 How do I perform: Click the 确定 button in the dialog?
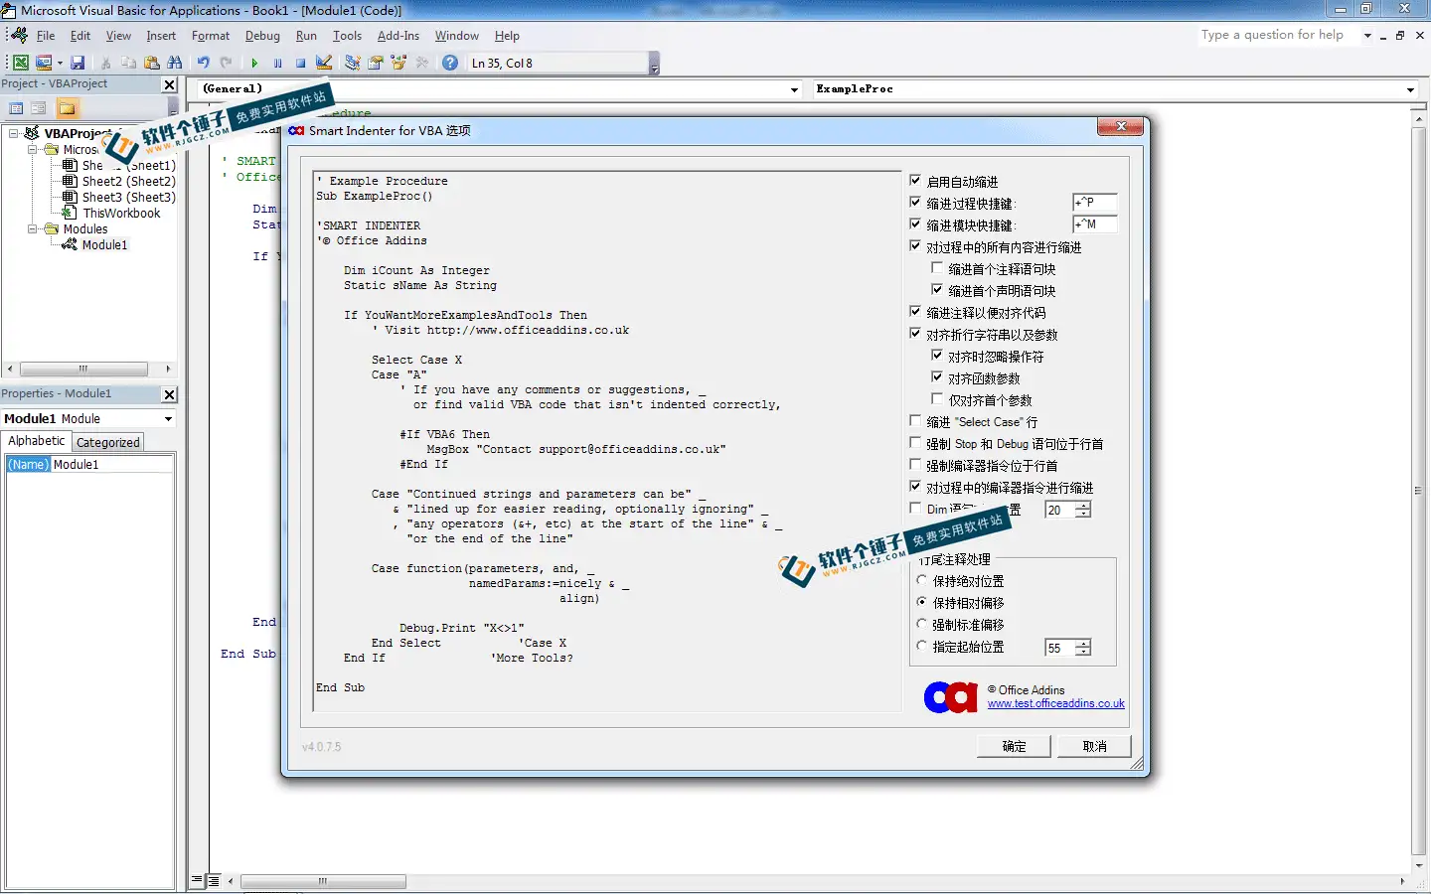click(1014, 746)
